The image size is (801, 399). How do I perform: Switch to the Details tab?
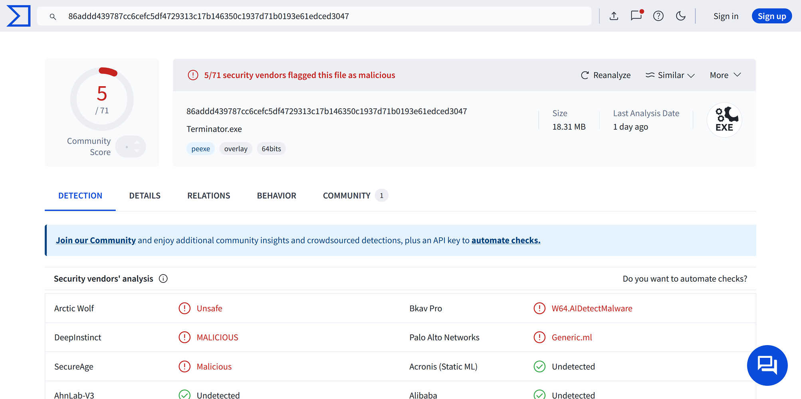click(x=145, y=196)
